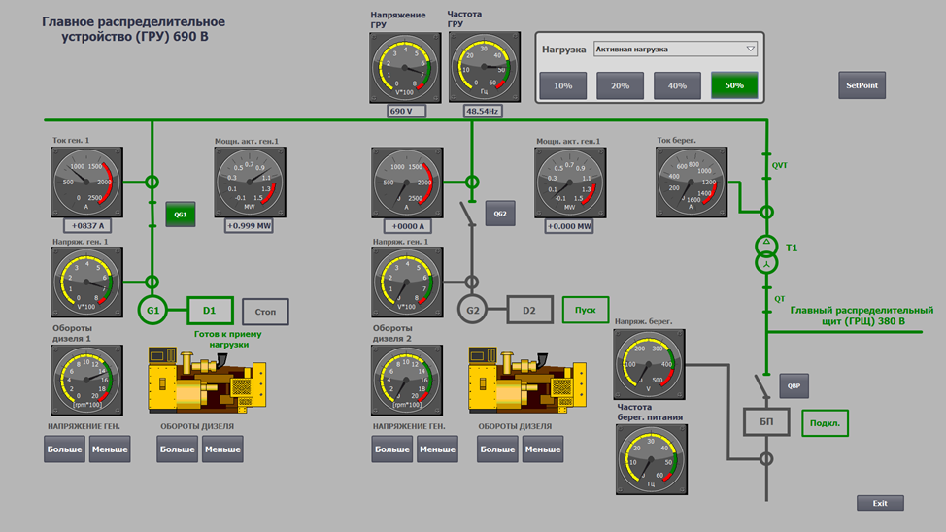This screenshot has height=532, width=946.
Task: Click the Ток берег. shore current gauge
Action: (692, 182)
